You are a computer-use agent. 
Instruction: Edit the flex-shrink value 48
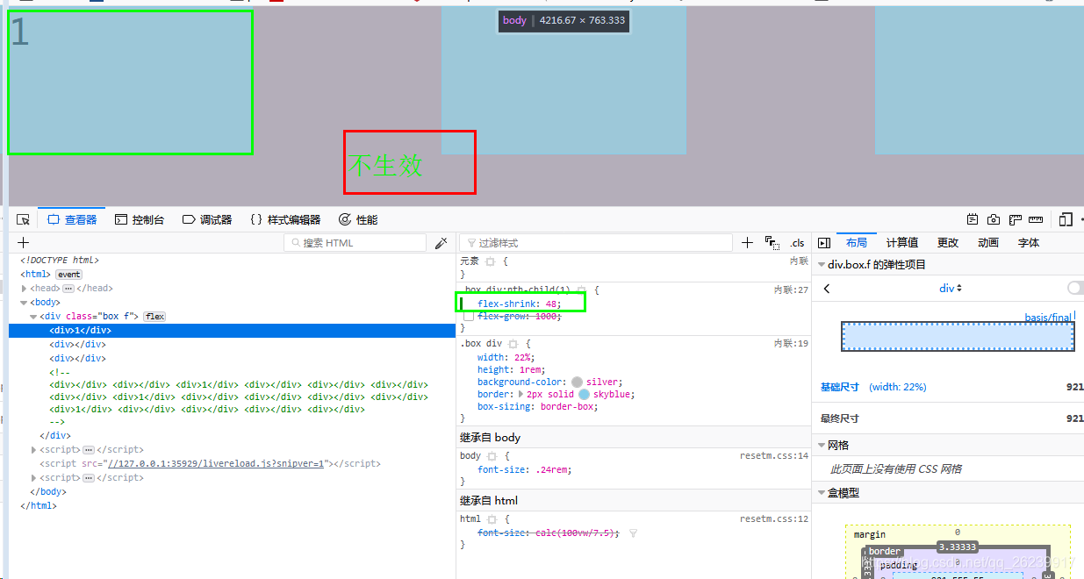552,304
